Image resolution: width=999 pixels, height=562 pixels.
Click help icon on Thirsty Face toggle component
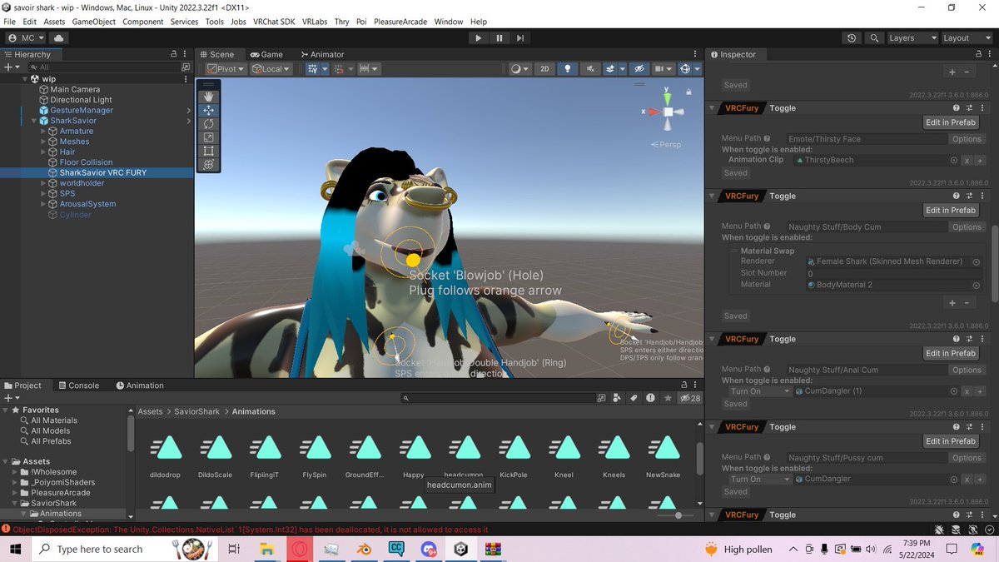click(x=957, y=108)
